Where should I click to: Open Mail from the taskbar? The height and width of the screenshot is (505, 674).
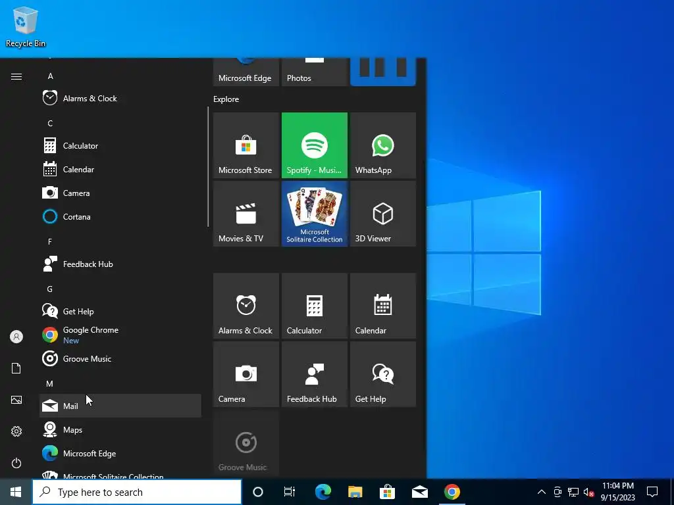(419, 492)
